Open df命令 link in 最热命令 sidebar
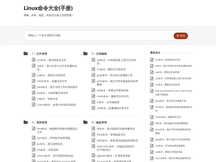The width and height of the screenshot is (216, 162). click(172, 123)
